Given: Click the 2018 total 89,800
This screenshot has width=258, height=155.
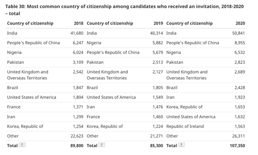Looking at the screenshot, I should [x=77, y=146].
